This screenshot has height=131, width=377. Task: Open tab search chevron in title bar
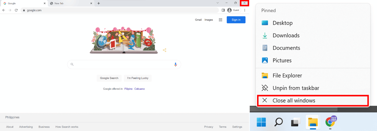(218, 3)
